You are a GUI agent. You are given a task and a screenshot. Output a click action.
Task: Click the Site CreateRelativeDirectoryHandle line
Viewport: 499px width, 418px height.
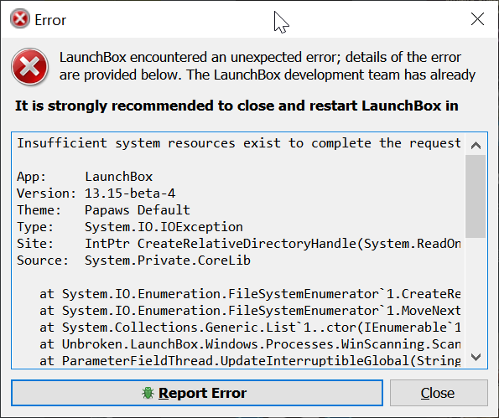(x=239, y=244)
